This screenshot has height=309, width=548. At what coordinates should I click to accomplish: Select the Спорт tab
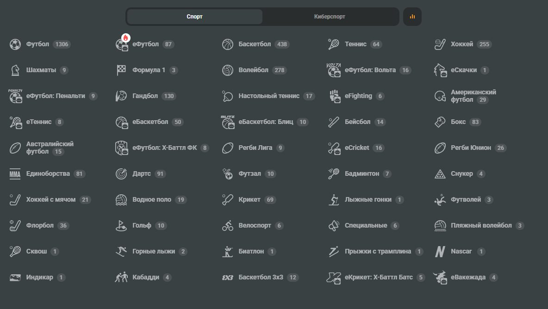click(195, 16)
